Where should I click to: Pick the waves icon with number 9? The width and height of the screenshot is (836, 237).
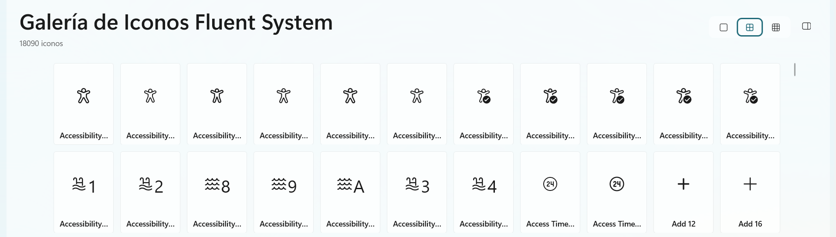(x=284, y=192)
